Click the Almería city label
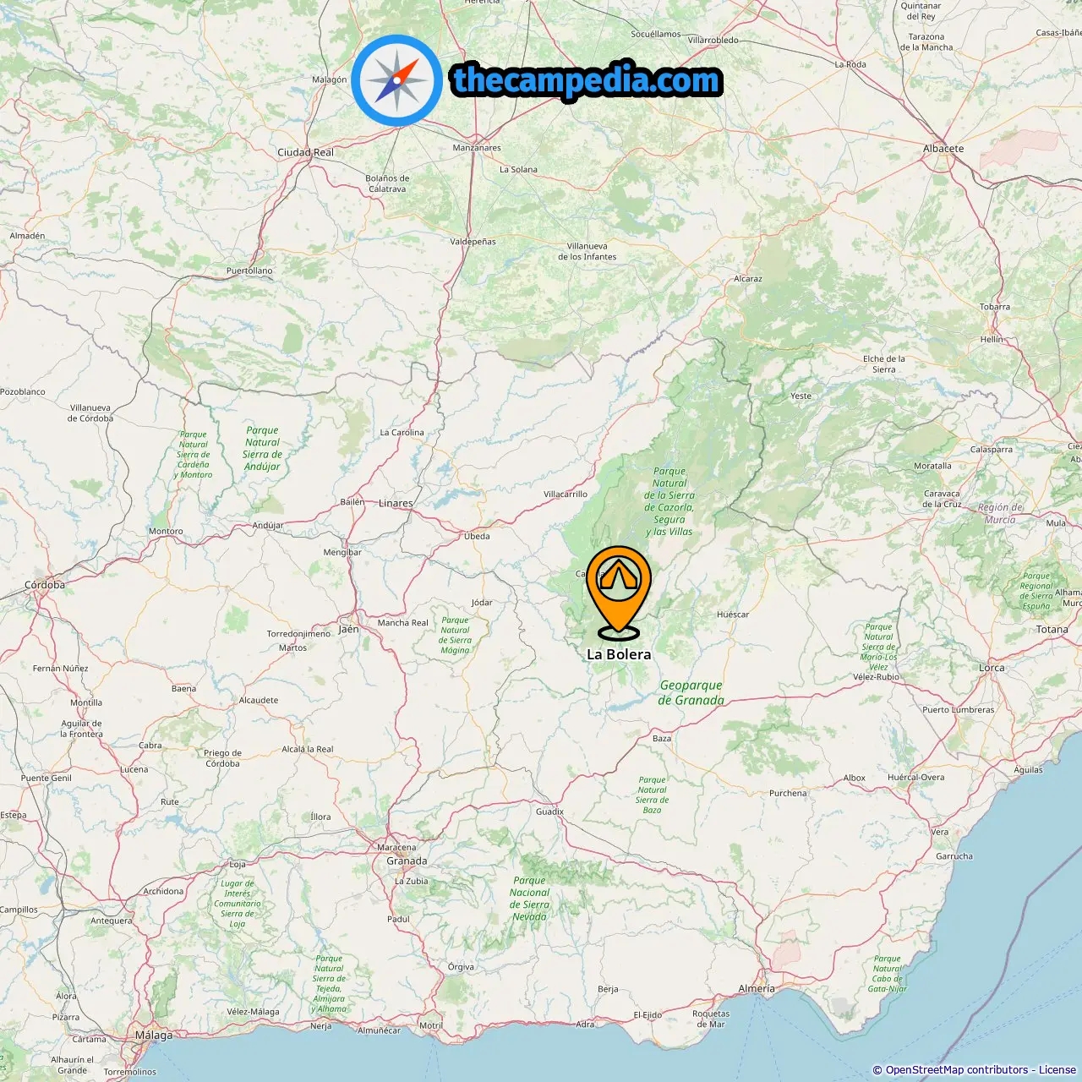This screenshot has width=1082, height=1082. coord(757,989)
